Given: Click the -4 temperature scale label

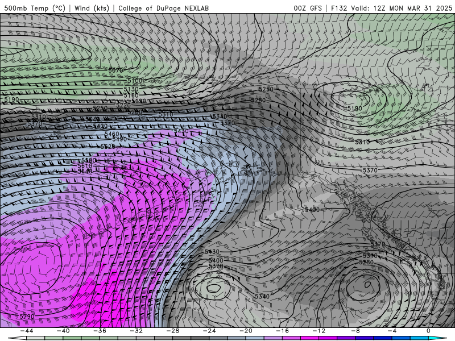Looking at the screenshot, I should [x=392, y=331].
